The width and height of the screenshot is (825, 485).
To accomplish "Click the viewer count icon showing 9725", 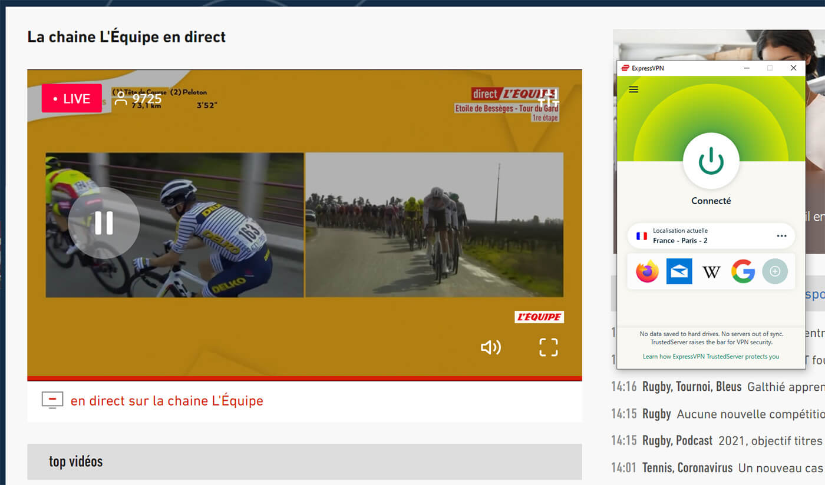I will (121, 98).
